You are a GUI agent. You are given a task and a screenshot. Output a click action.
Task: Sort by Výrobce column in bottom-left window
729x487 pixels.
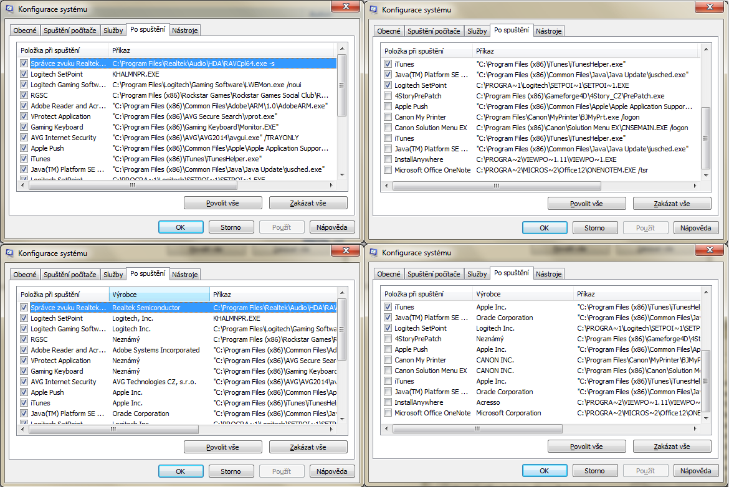click(160, 295)
